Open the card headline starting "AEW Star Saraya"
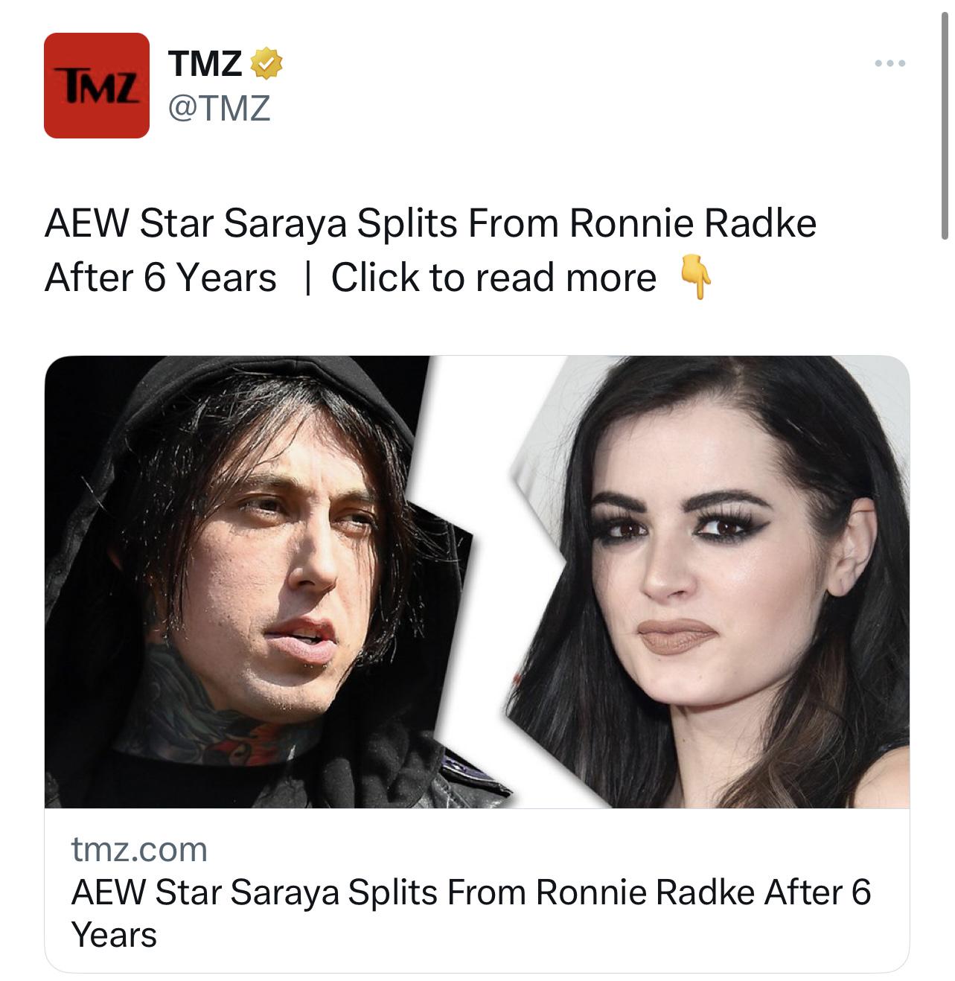This screenshot has height=981, width=955. [471, 913]
